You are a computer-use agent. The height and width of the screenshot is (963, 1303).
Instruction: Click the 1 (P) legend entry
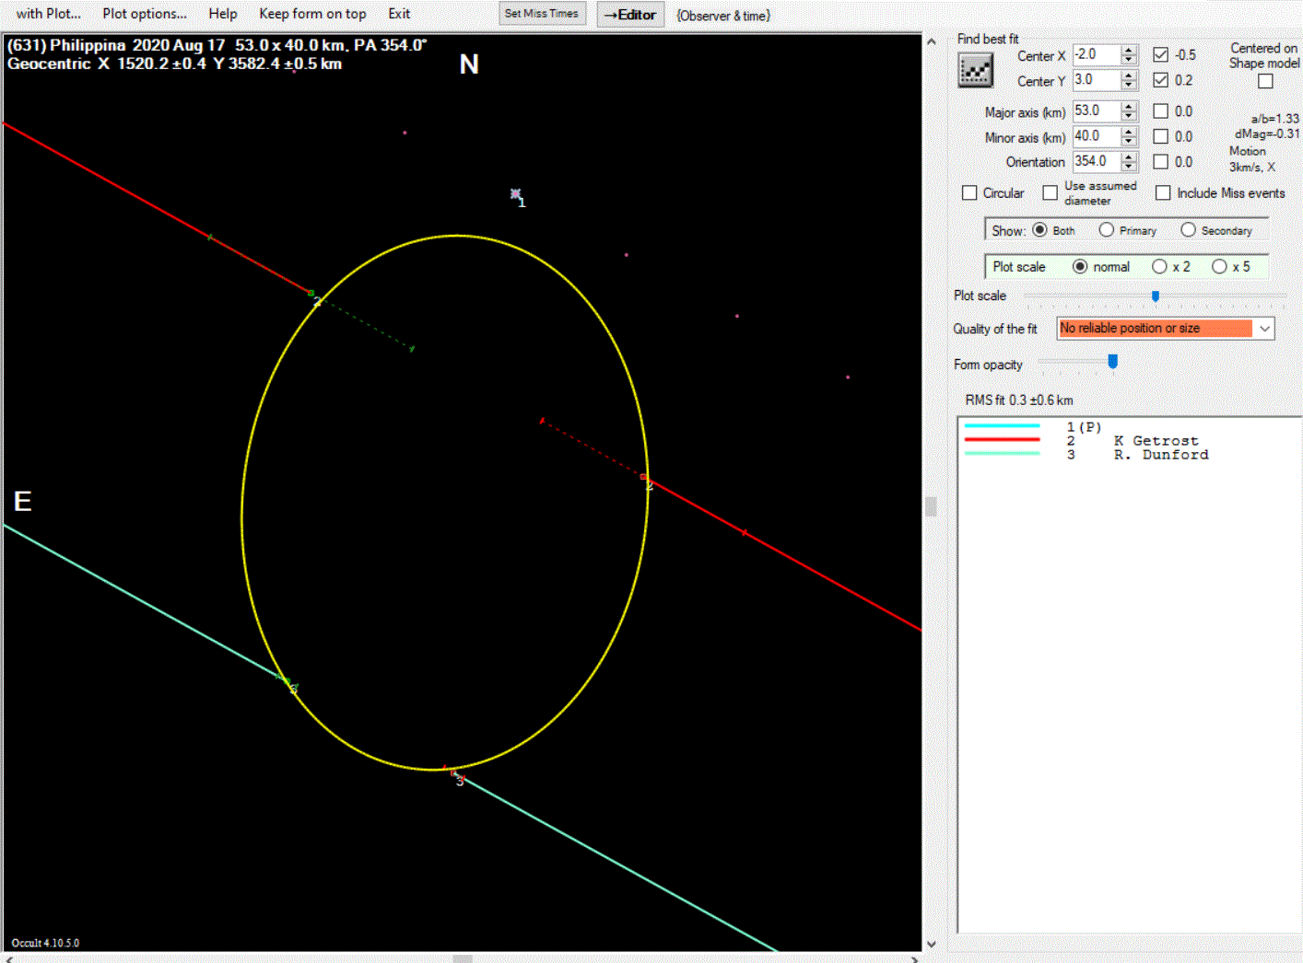click(1084, 427)
